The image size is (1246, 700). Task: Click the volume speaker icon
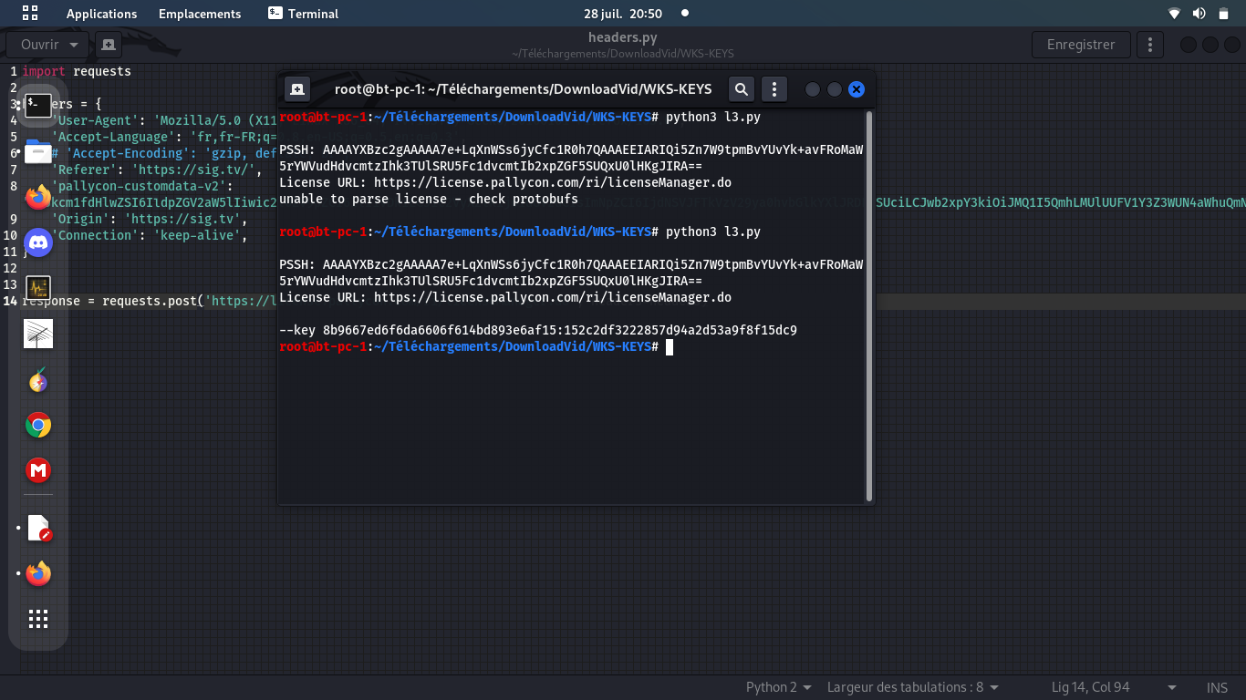(1199, 14)
